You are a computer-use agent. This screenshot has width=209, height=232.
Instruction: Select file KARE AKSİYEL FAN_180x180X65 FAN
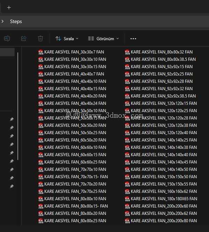[161, 199]
